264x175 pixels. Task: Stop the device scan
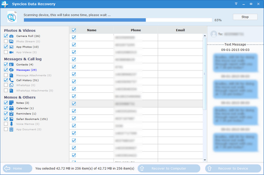245,17
